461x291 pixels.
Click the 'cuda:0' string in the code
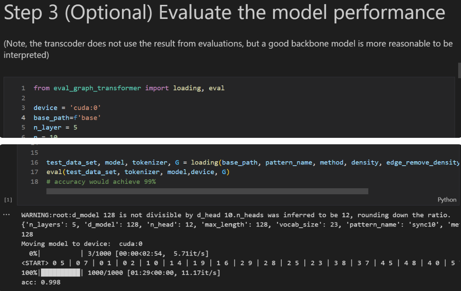(x=86, y=108)
